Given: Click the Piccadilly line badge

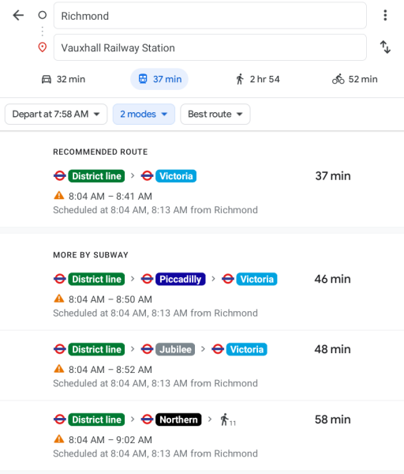Looking at the screenshot, I should coord(180,279).
